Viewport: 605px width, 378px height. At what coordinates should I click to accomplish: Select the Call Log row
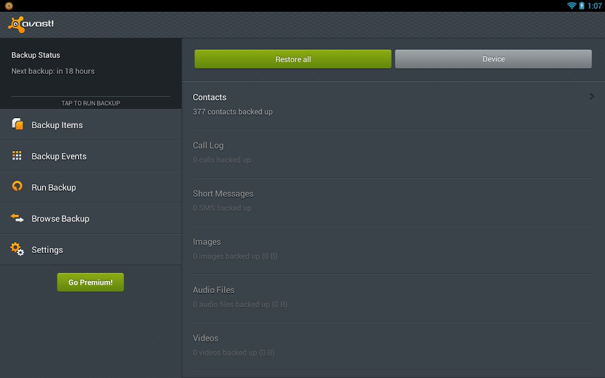[x=393, y=154]
